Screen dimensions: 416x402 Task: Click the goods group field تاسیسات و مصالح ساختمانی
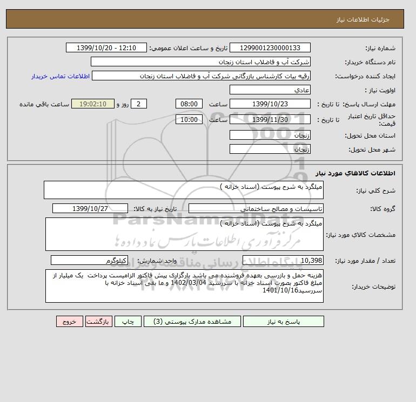pyautogui.click(x=256, y=208)
